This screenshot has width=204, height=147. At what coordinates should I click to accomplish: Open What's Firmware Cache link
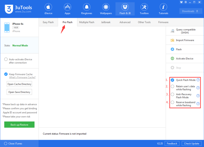coord(22,78)
